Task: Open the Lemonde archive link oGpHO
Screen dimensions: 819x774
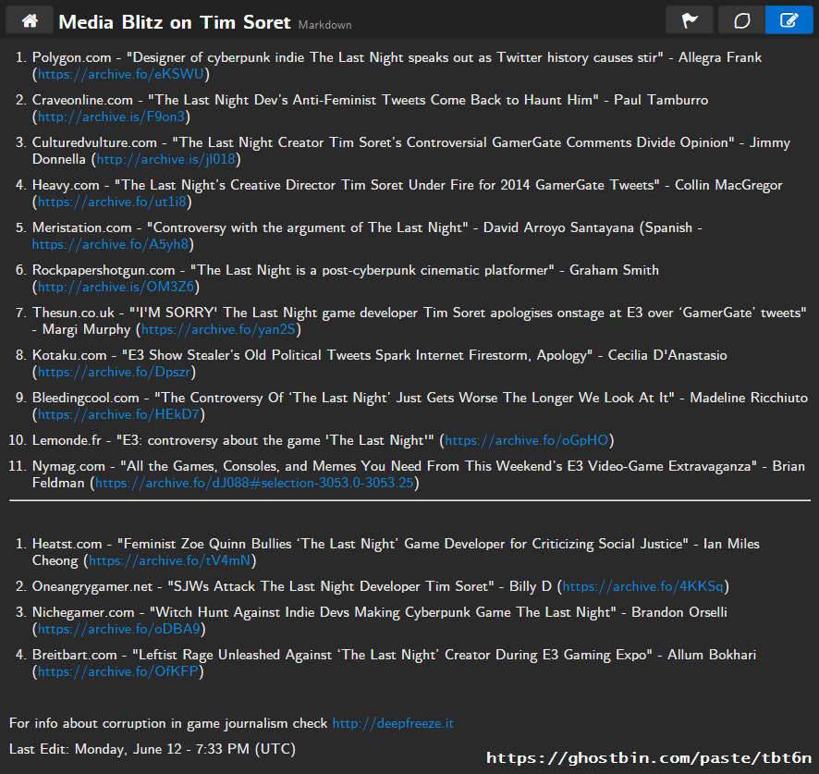Action: tap(527, 440)
